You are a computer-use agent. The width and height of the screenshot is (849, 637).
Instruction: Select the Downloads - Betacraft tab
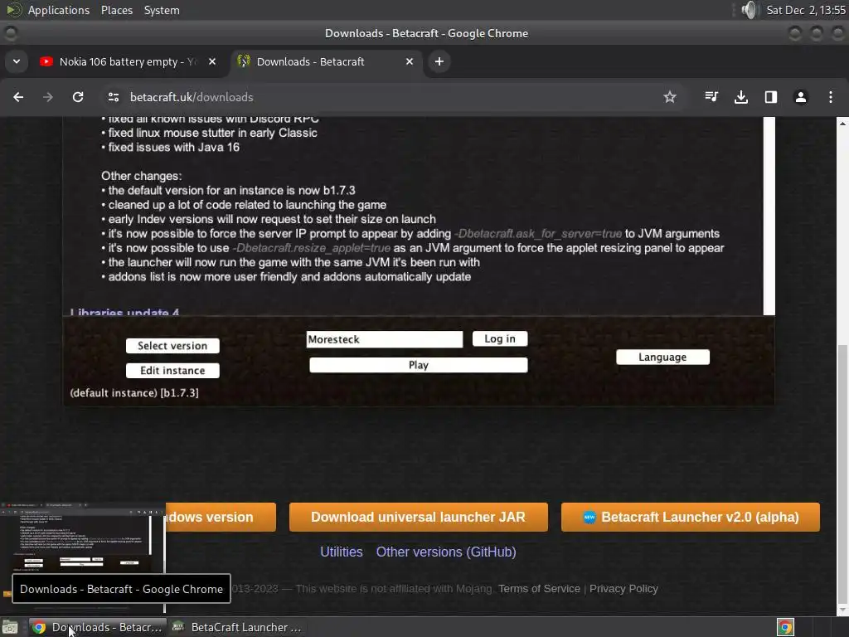327,61
